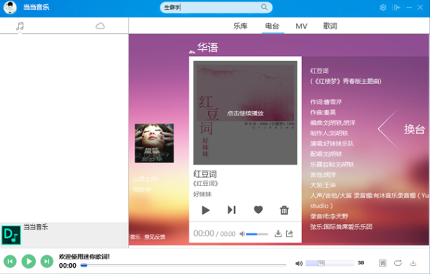Mute the bottom bar speaker icon
The width and height of the screenshot is (430, 274).
299,264
